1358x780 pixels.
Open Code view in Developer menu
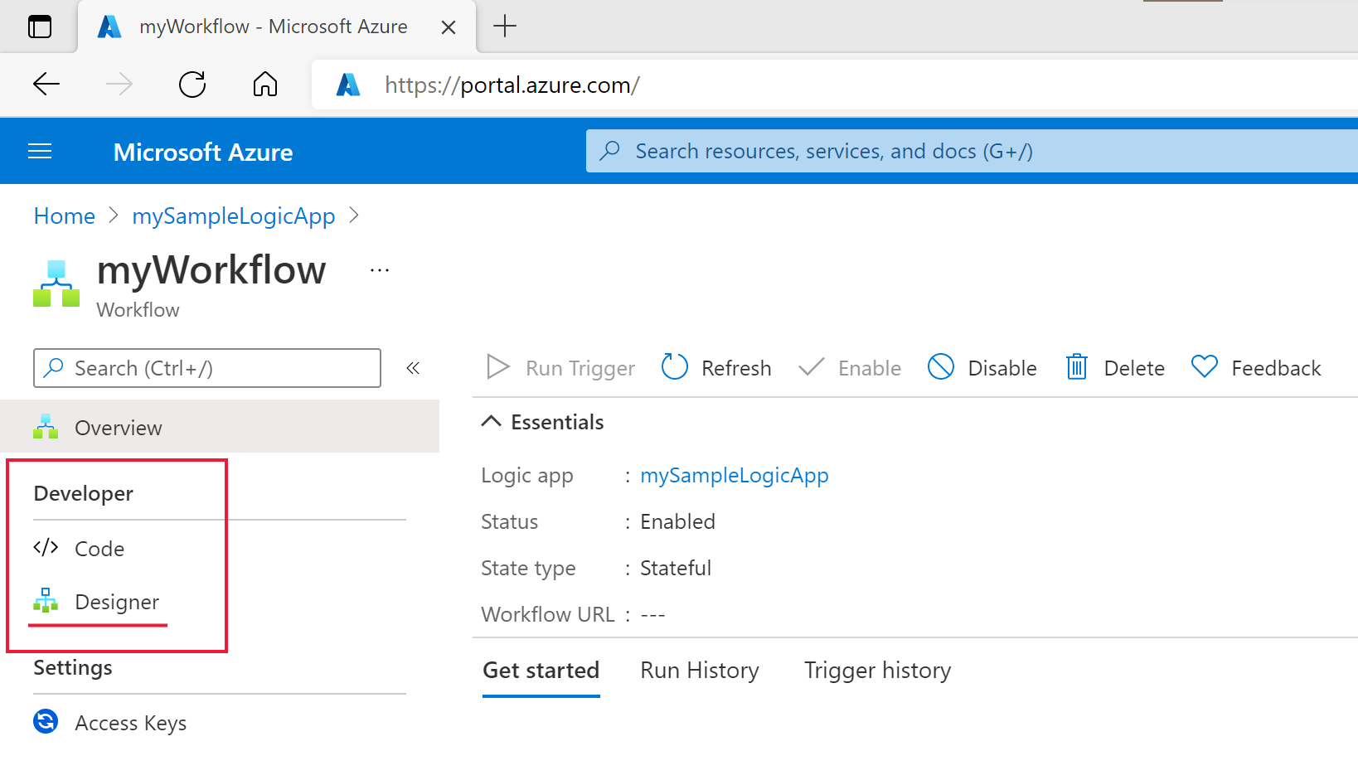pyautogui.click(x=99, y=549)
